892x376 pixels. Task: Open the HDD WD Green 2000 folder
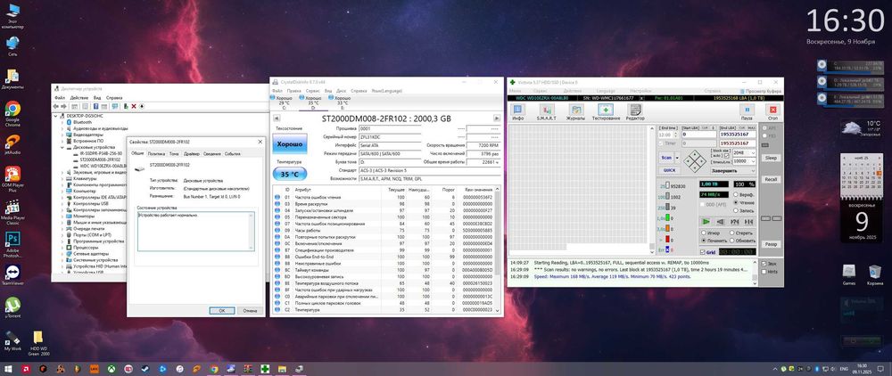tap(38, 343)
